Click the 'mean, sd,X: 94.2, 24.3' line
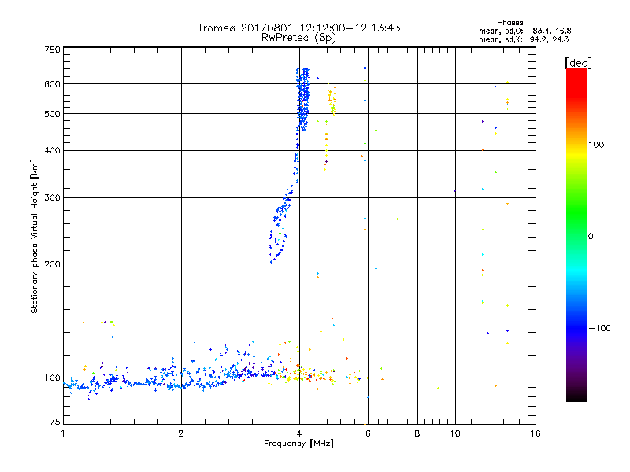 click(524, 39)
